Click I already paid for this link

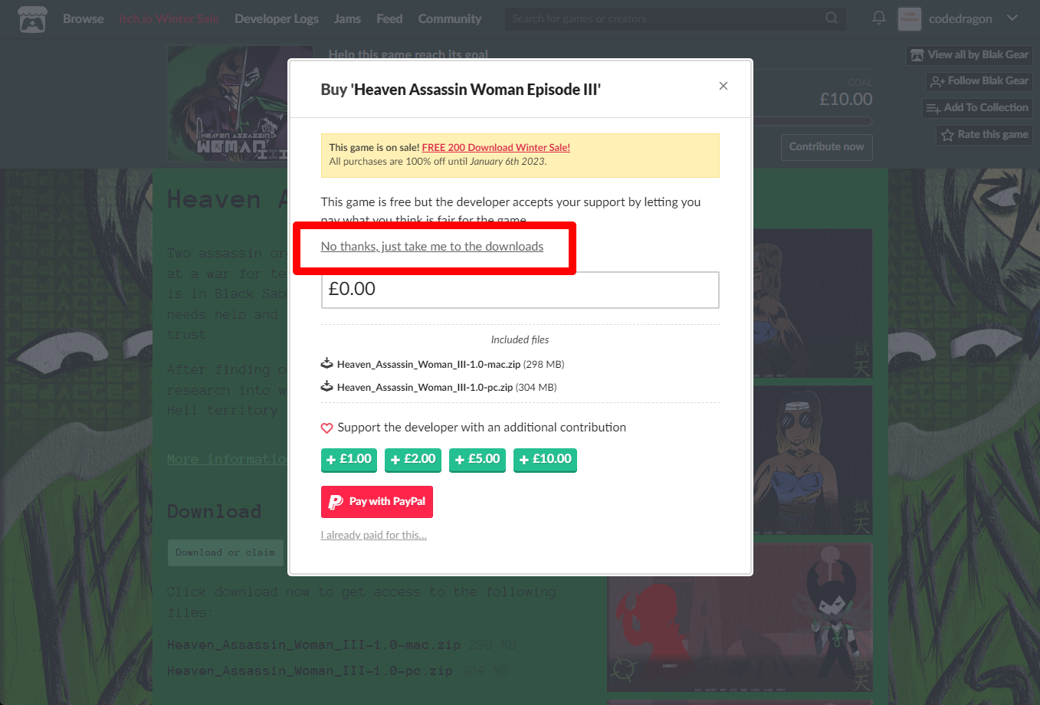pyautogui.click(x=373, y=536)
